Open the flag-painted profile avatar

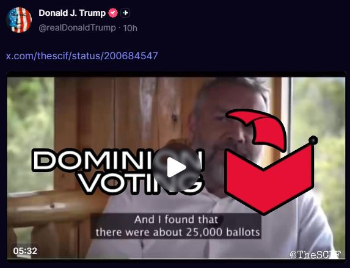coord(19,20)
